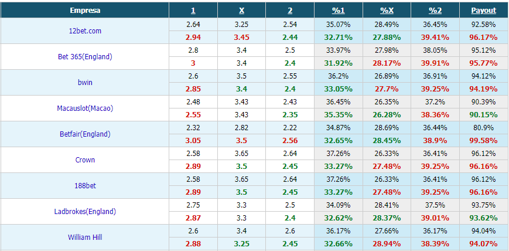
Task: Click Macauslot's green 90.15% payout cell
Action: [x=484, y=115]
